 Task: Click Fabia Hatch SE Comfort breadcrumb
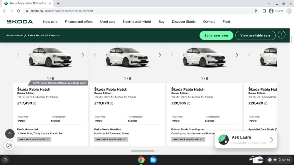click(44, 35)
